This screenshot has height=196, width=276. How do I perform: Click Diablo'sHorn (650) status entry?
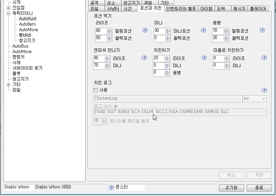point(71,187)
